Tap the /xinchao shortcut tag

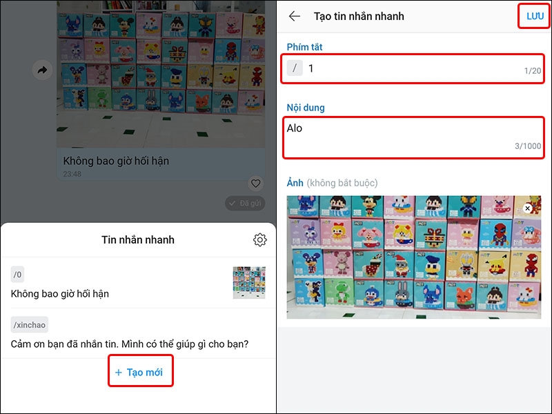(x=30, y=324)
